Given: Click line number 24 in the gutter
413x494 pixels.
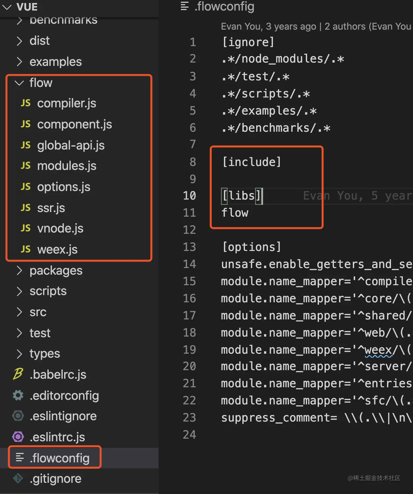Looking at the screenshot, I should 189,435.
